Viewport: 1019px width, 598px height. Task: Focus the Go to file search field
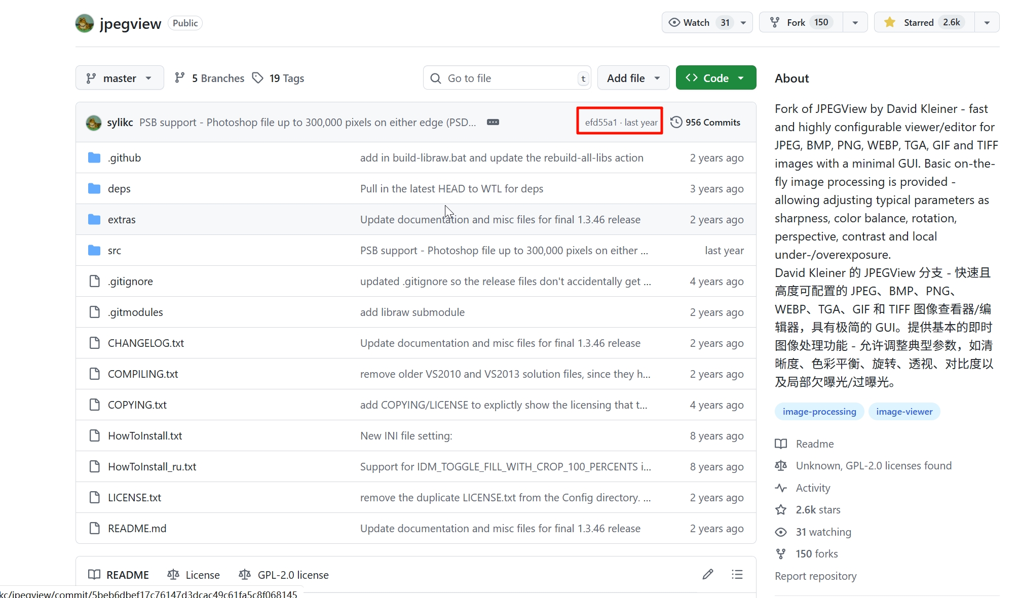(x=507, y=78)
